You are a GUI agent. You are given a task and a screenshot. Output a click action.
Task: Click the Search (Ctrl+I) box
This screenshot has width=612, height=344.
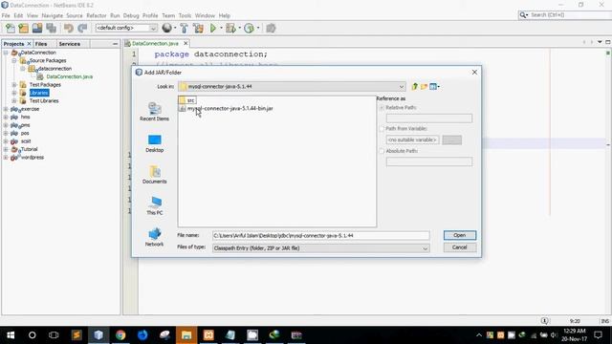564,15
